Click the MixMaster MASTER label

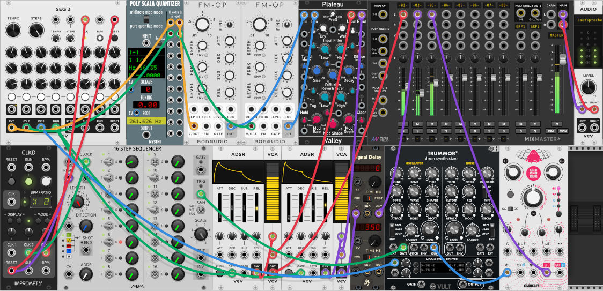pos(557,35)
